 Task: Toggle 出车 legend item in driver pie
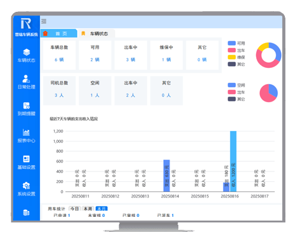click(236, 92)
